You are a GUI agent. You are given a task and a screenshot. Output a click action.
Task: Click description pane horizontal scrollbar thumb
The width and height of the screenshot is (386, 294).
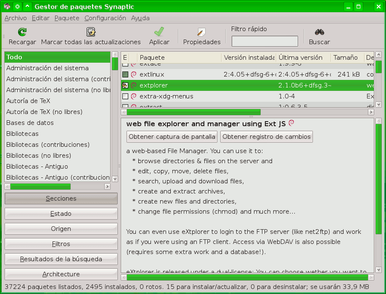point(247,278)
